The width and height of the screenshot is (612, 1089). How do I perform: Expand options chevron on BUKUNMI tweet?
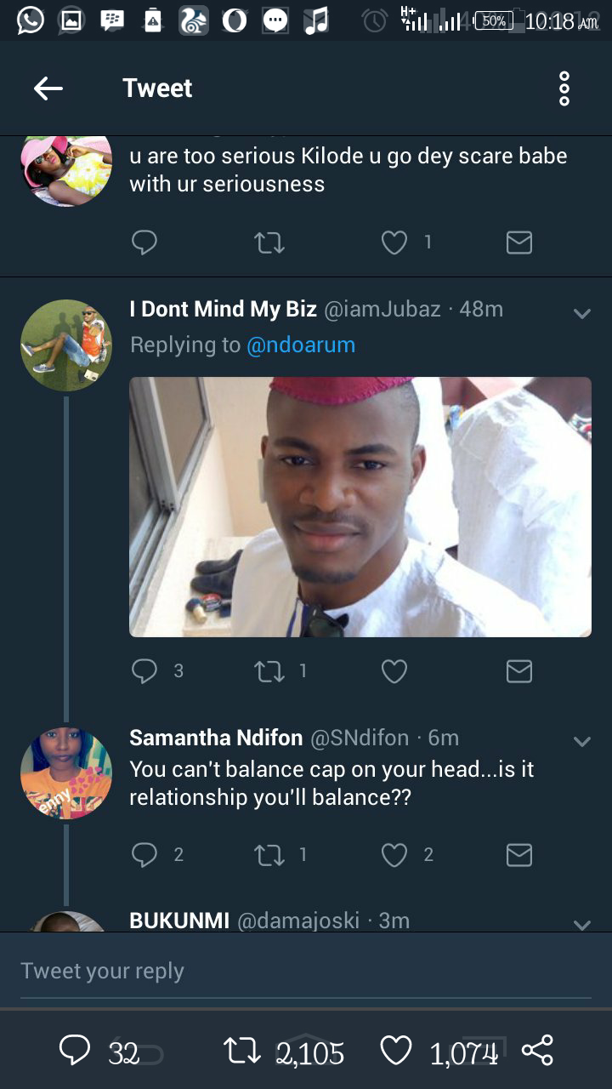582,924
